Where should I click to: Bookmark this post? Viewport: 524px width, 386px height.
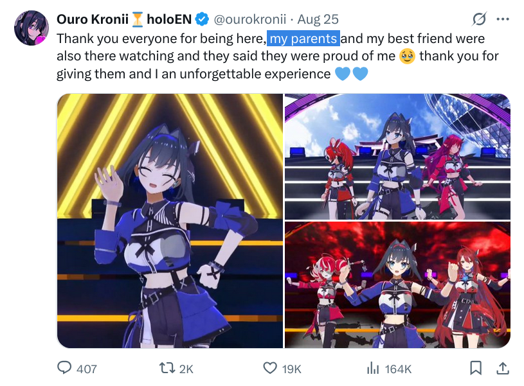(476, 368)
